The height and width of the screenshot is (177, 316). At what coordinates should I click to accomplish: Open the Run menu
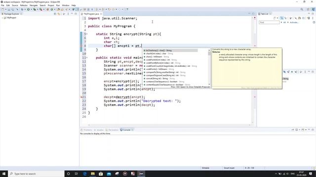point(58,5)
